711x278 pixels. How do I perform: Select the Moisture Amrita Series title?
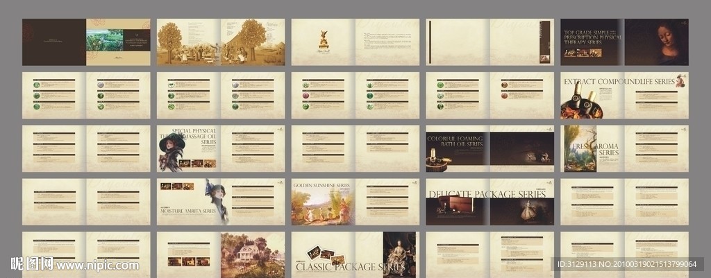point(189,211)
